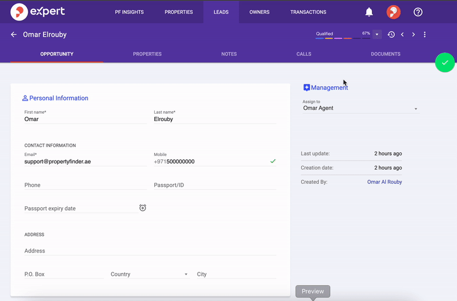Open the Country dropdown
Viewport: 457px width, 301px height.
(150, 274)
